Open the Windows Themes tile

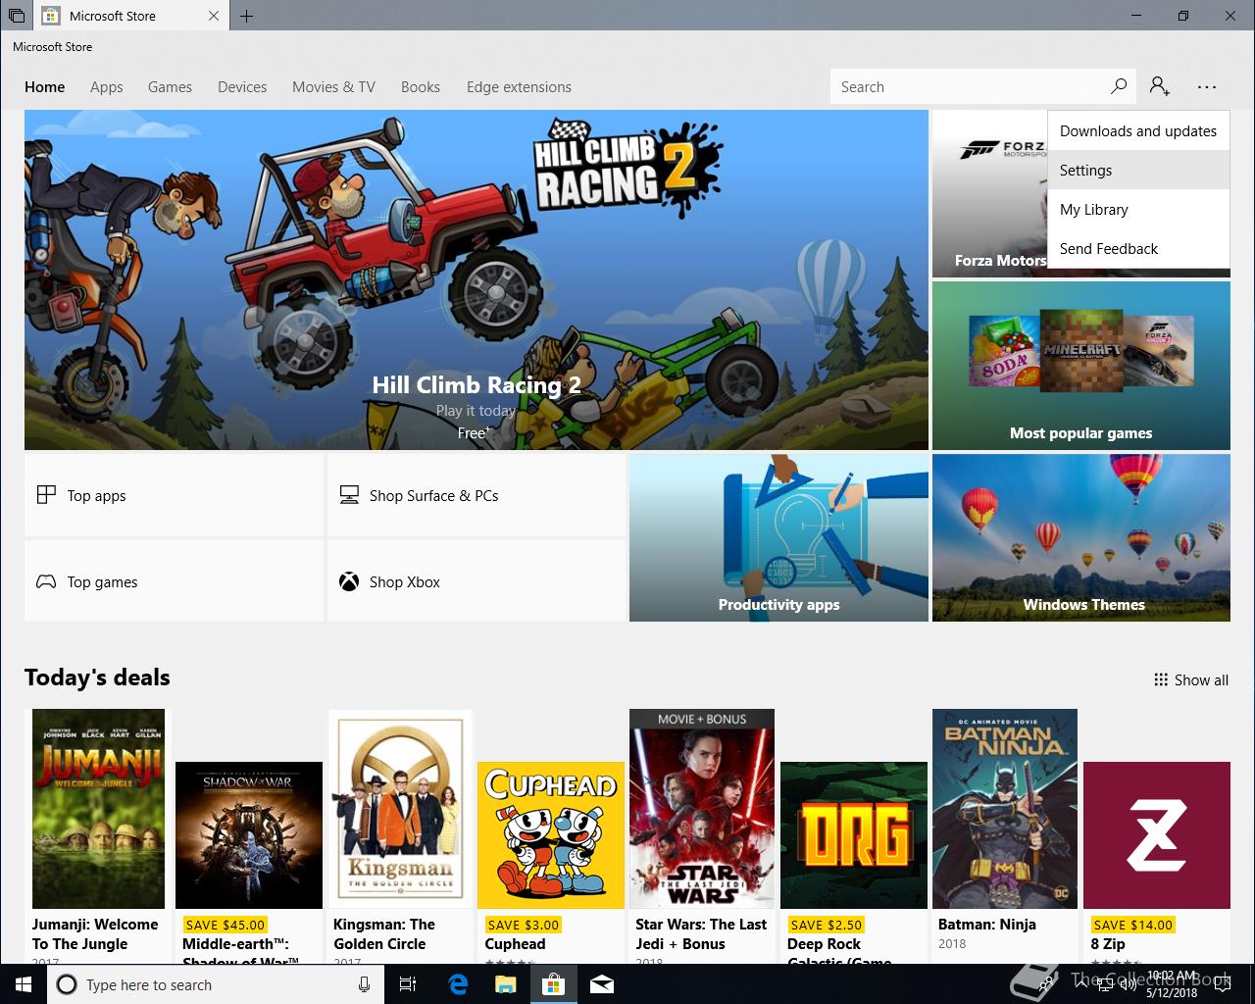(x=1081, y=537)
